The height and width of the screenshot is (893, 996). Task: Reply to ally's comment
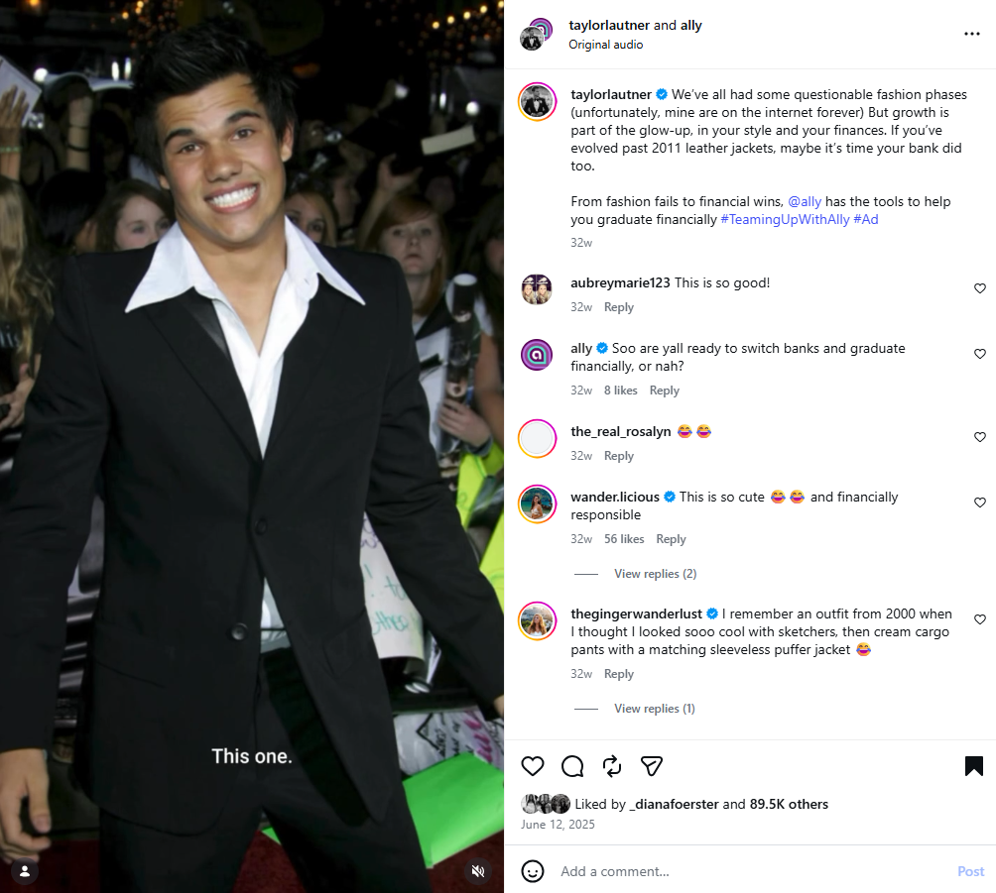pyautogui.click(x=664, y=391)
